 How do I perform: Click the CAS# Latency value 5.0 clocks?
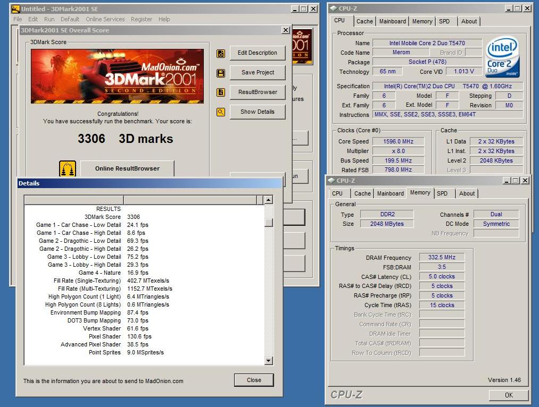tap(442, 277)
